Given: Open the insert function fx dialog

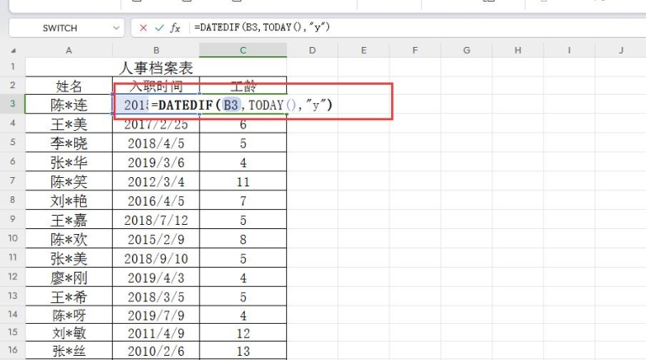Looking at the screenshot, I should click(x=175, y=28).
